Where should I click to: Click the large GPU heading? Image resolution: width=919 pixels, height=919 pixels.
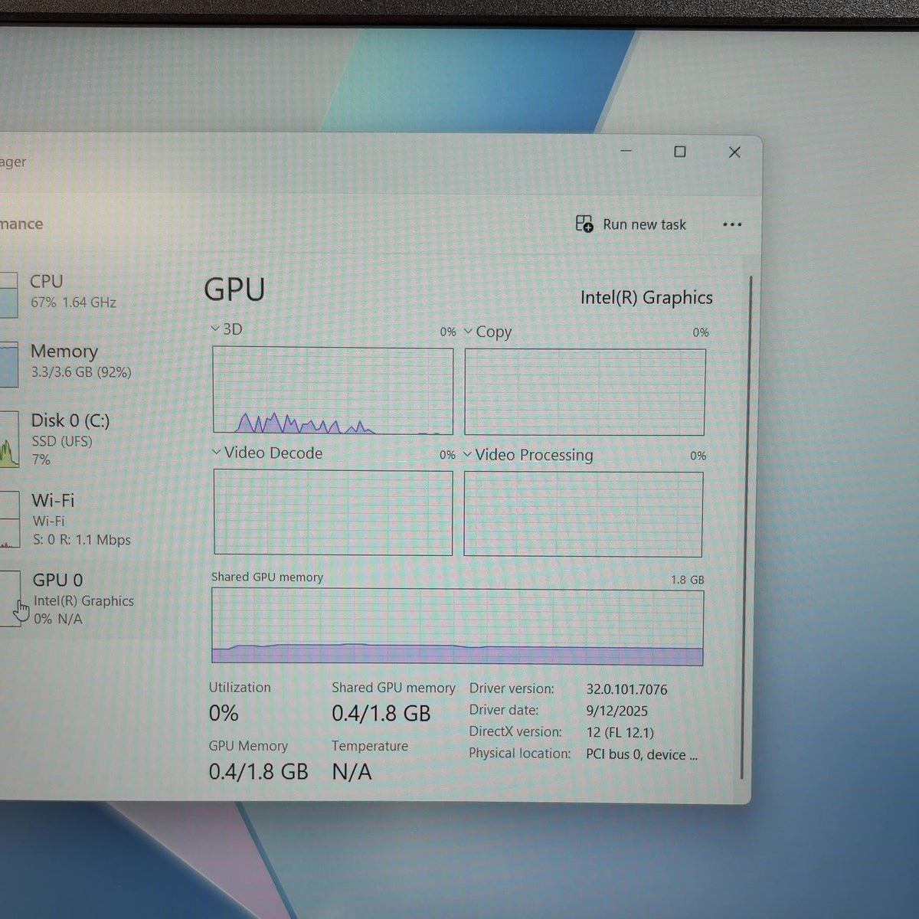[x=234, y=289]
